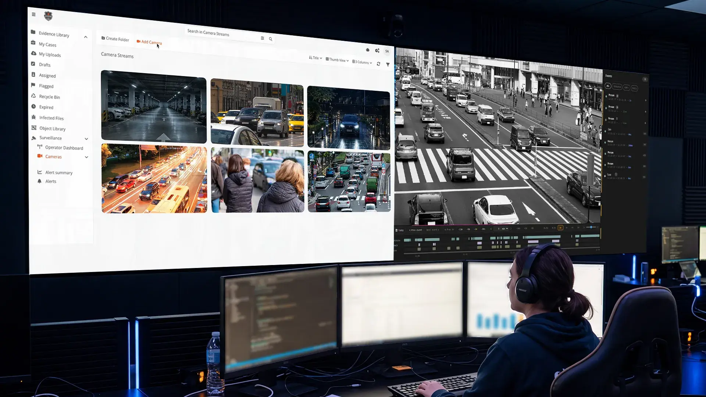This screenshot has width=706, height=397.
Task: Open the Object Library
Action: [49, 128]
